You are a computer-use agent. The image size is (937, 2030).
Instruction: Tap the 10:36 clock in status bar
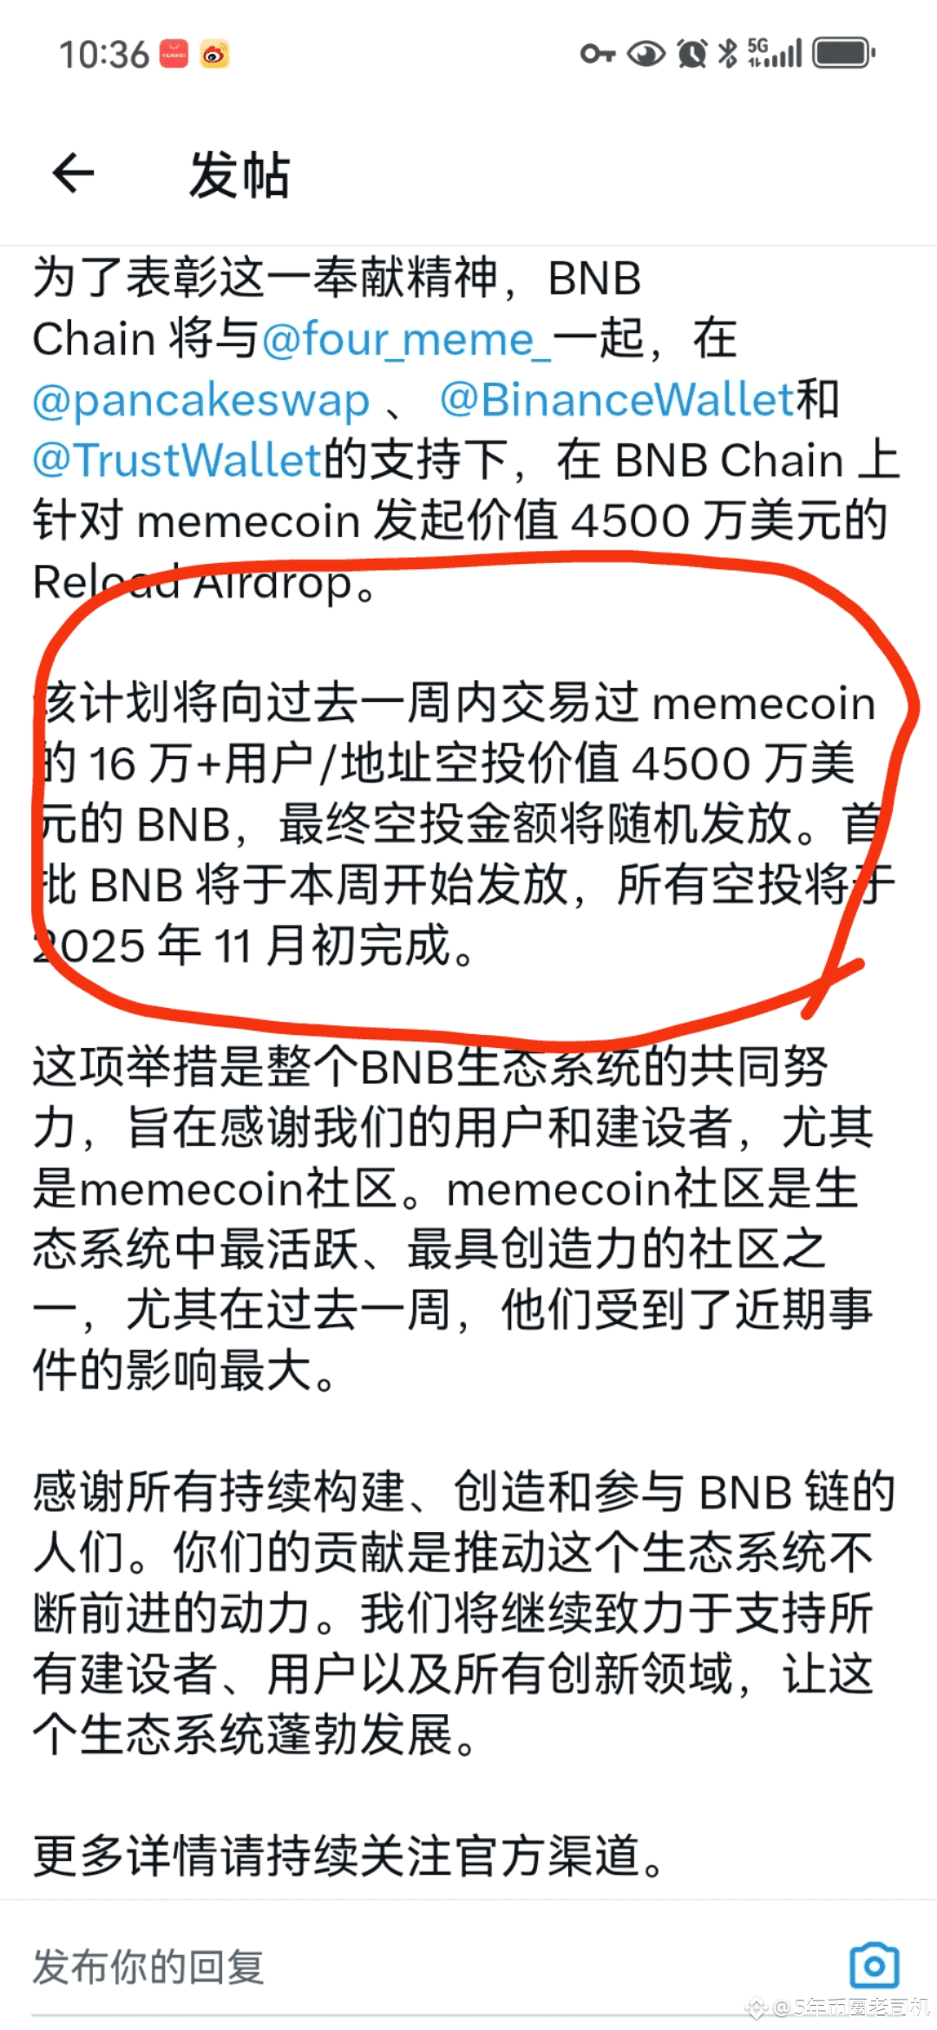[x=104, y=55]
